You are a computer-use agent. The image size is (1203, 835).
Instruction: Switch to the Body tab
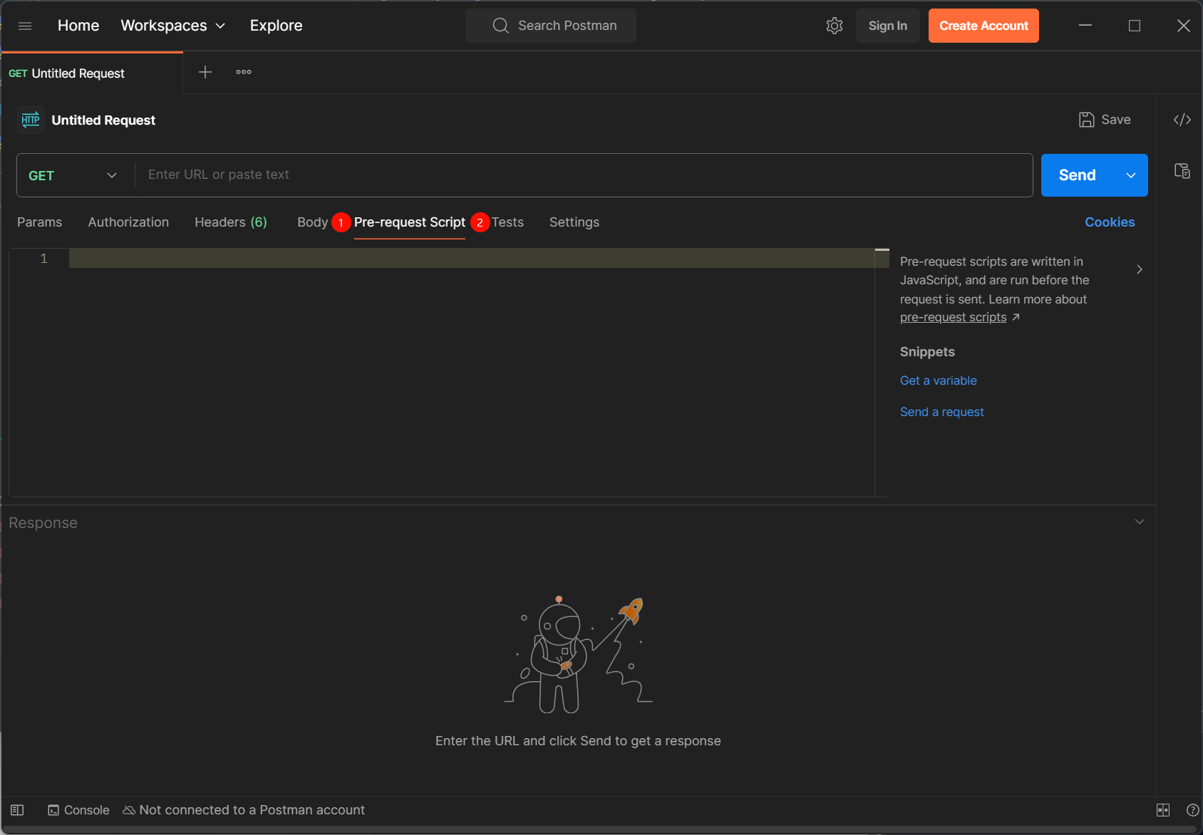pyautogui.click(x=312, y=222)
